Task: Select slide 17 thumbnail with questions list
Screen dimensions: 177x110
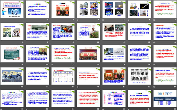Action: coord(63,54)
